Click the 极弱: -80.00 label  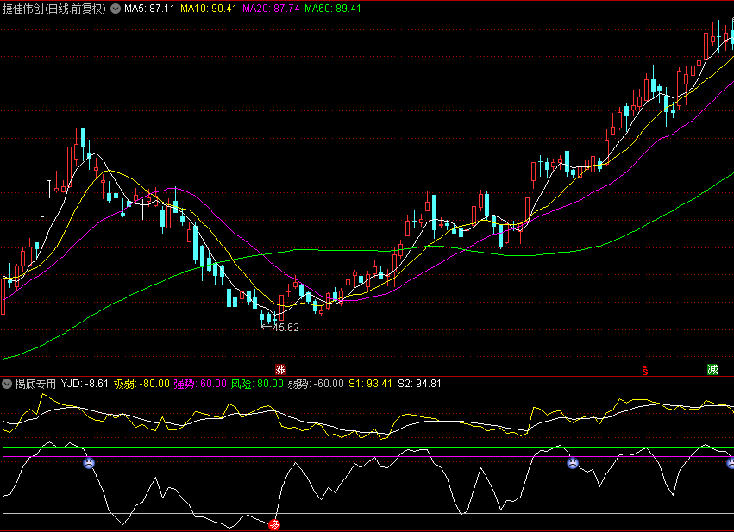[141, 385]
